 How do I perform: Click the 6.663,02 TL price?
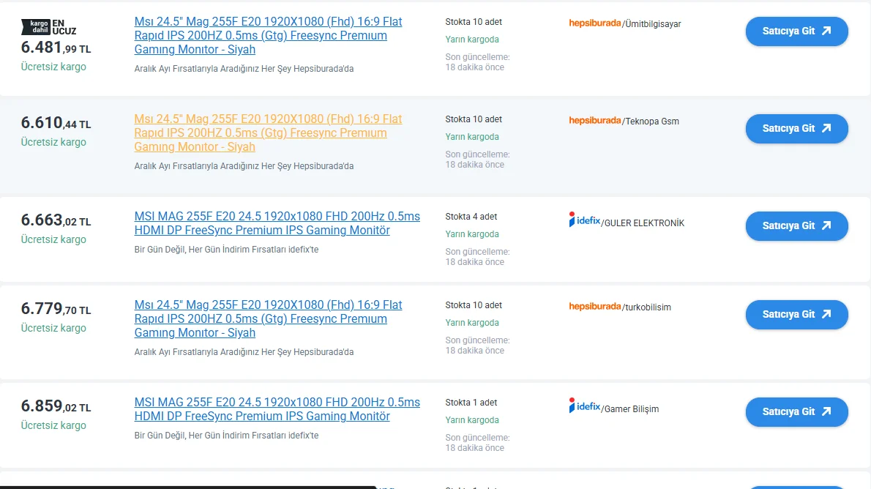[x=56, y=220]
